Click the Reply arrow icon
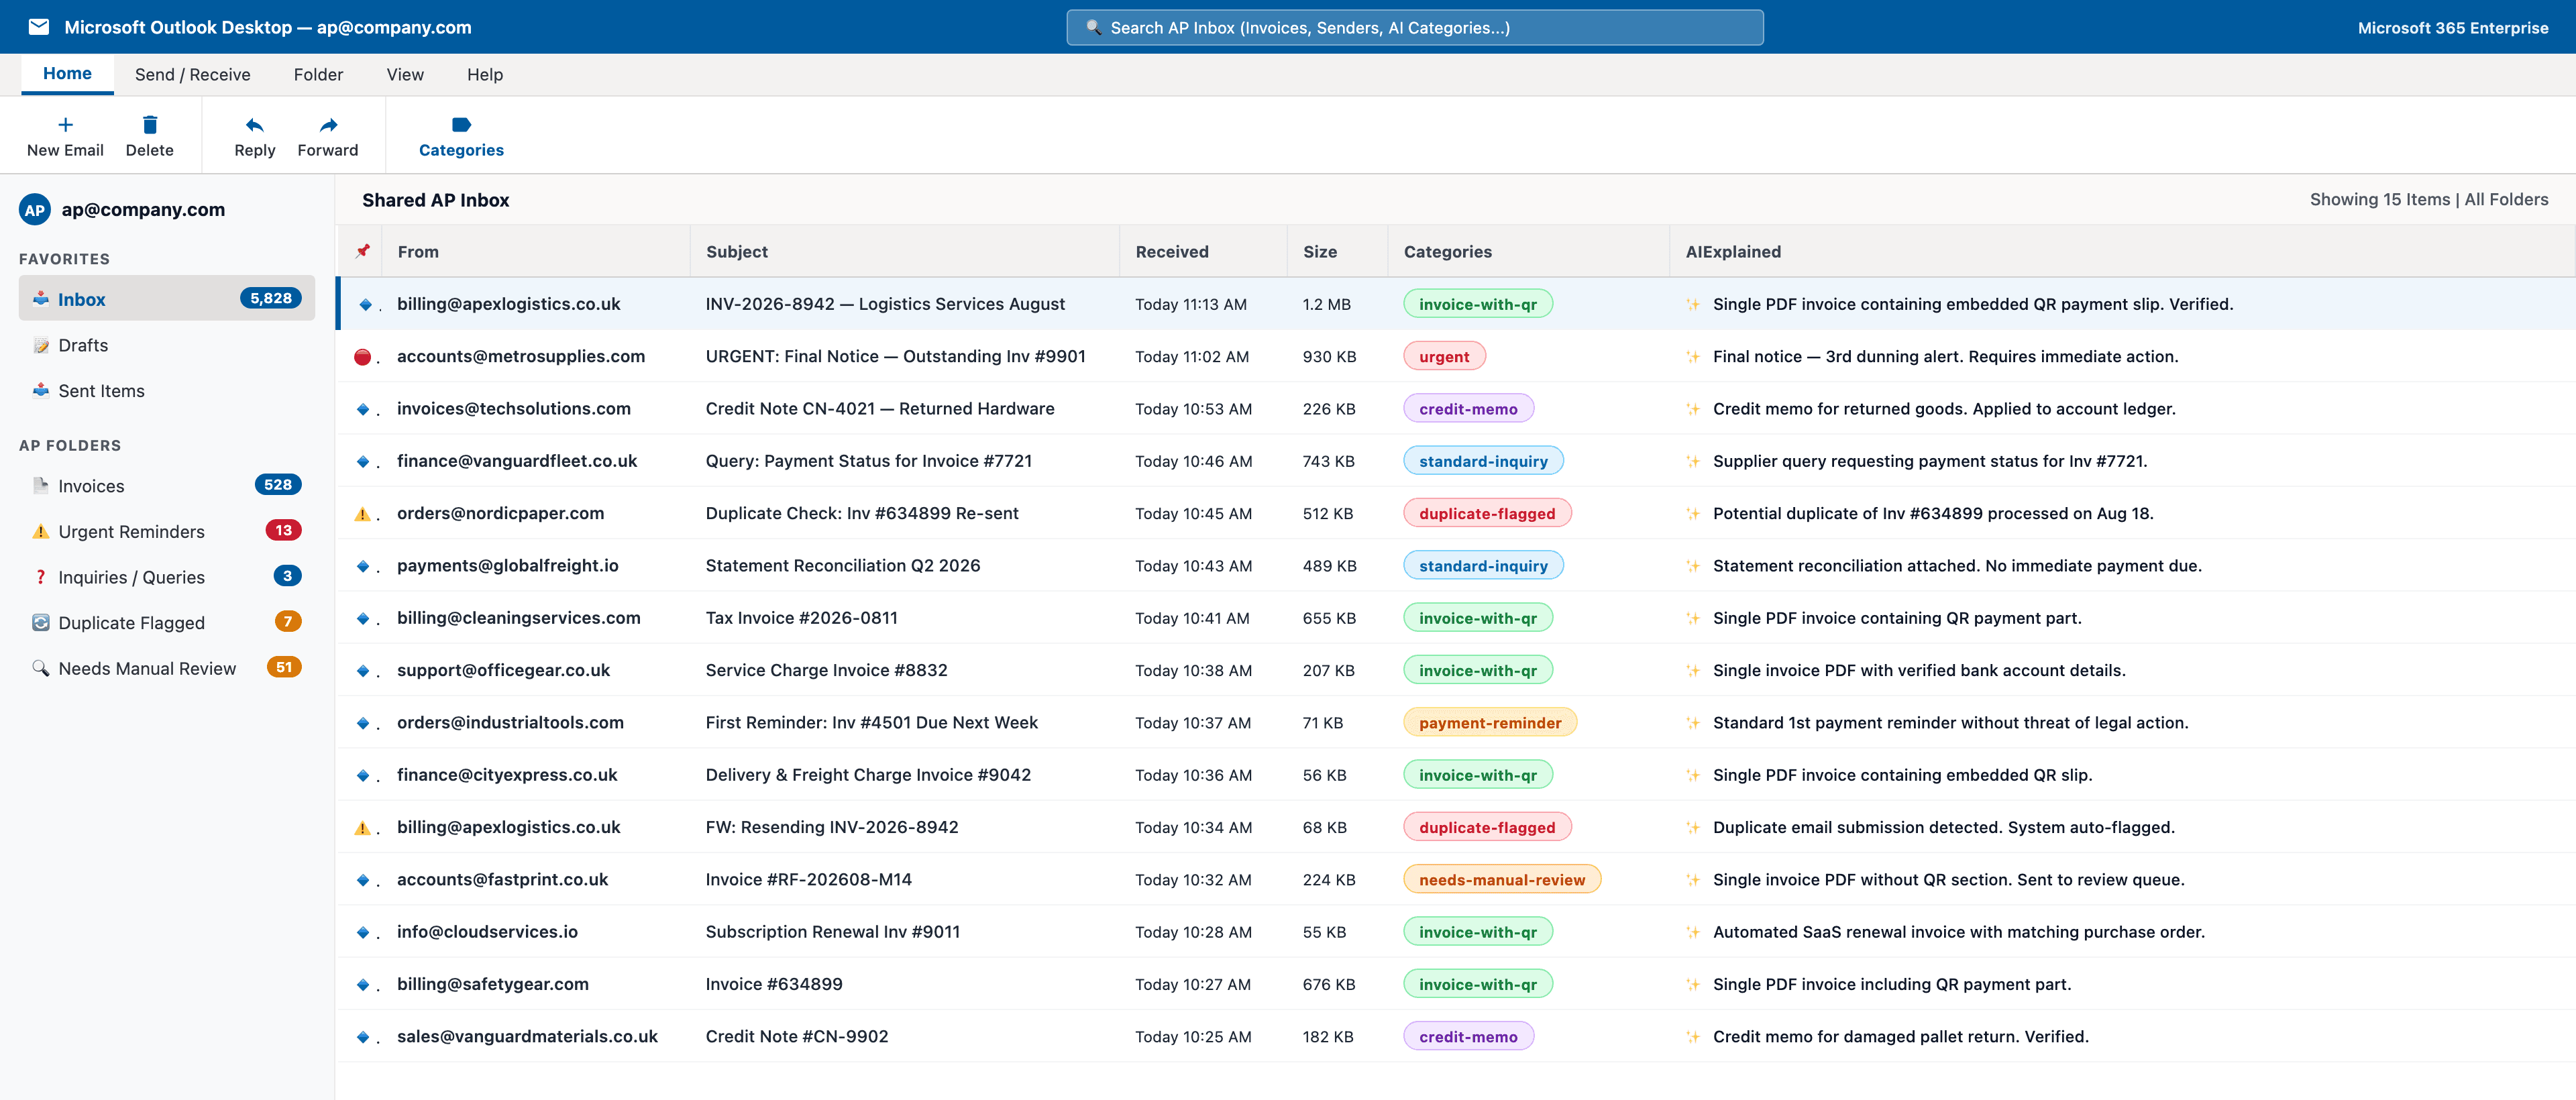Viewport: 2576px width, 1100px height. tap(254, 125)
